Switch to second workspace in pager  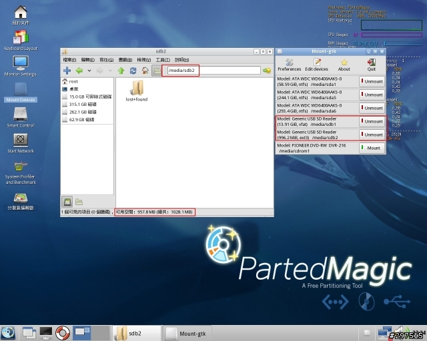pos(100,333)
